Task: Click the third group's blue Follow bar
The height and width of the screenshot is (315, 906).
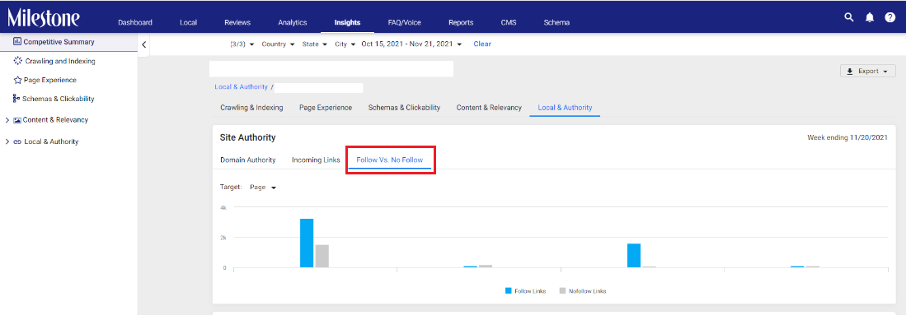Action: pyautogui.click(x=634, y=256)
